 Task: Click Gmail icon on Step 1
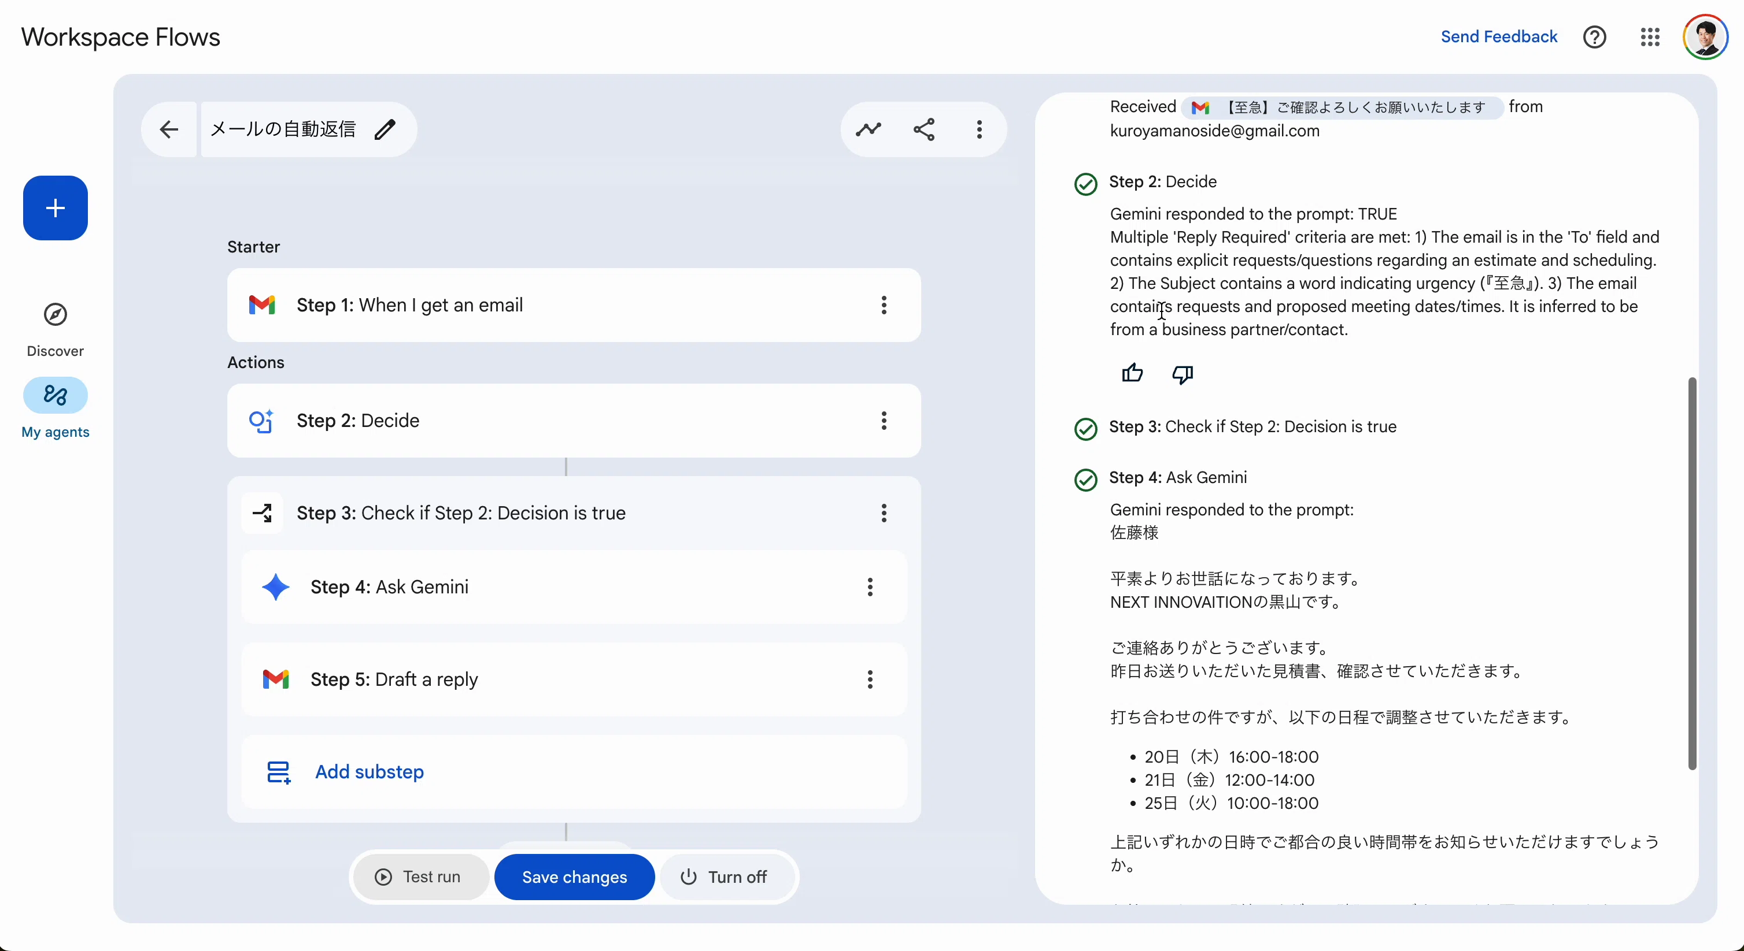click(262, 305)
